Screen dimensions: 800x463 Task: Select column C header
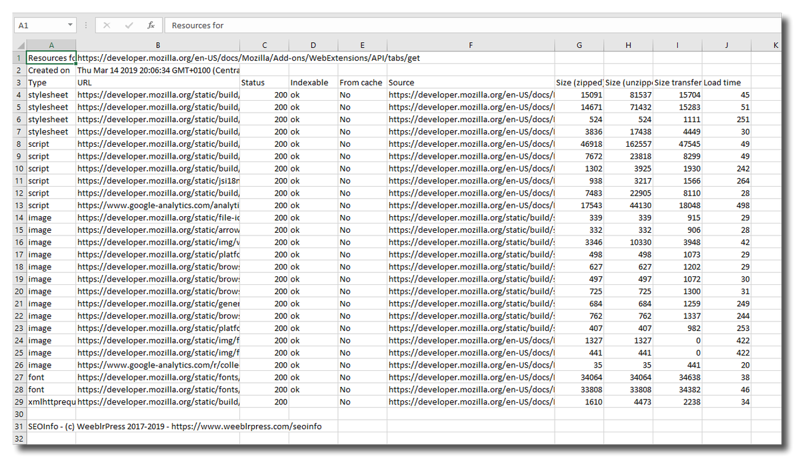coord(264,45)
